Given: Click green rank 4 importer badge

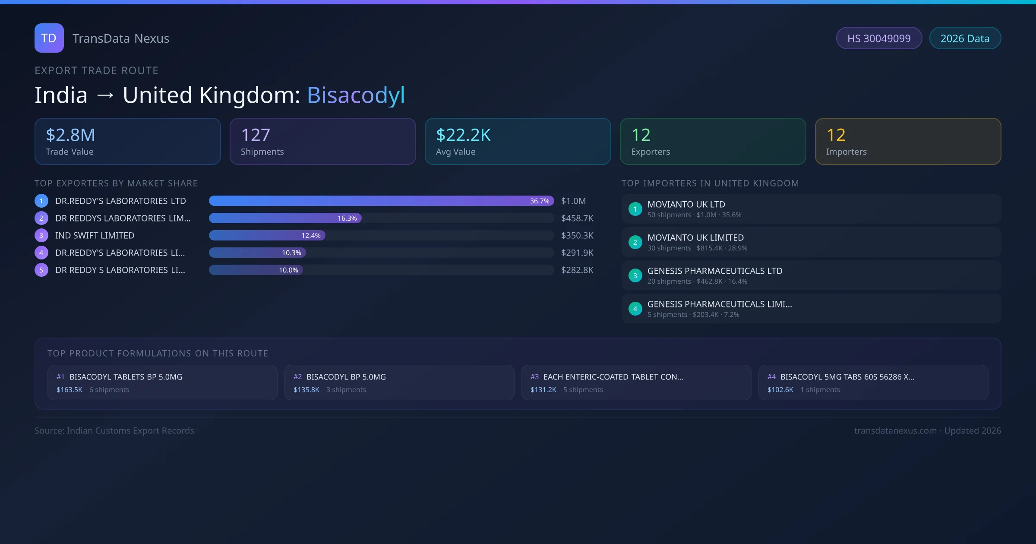Looking at the screenshot, I should pos(635,309).
